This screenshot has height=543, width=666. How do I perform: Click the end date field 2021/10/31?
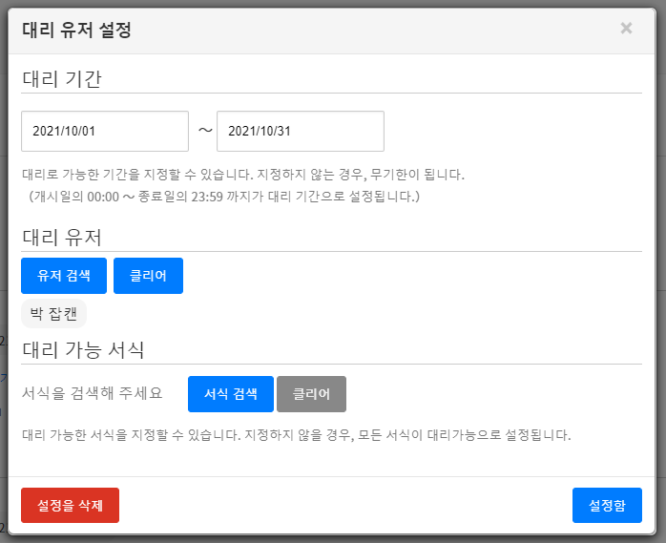300,132
